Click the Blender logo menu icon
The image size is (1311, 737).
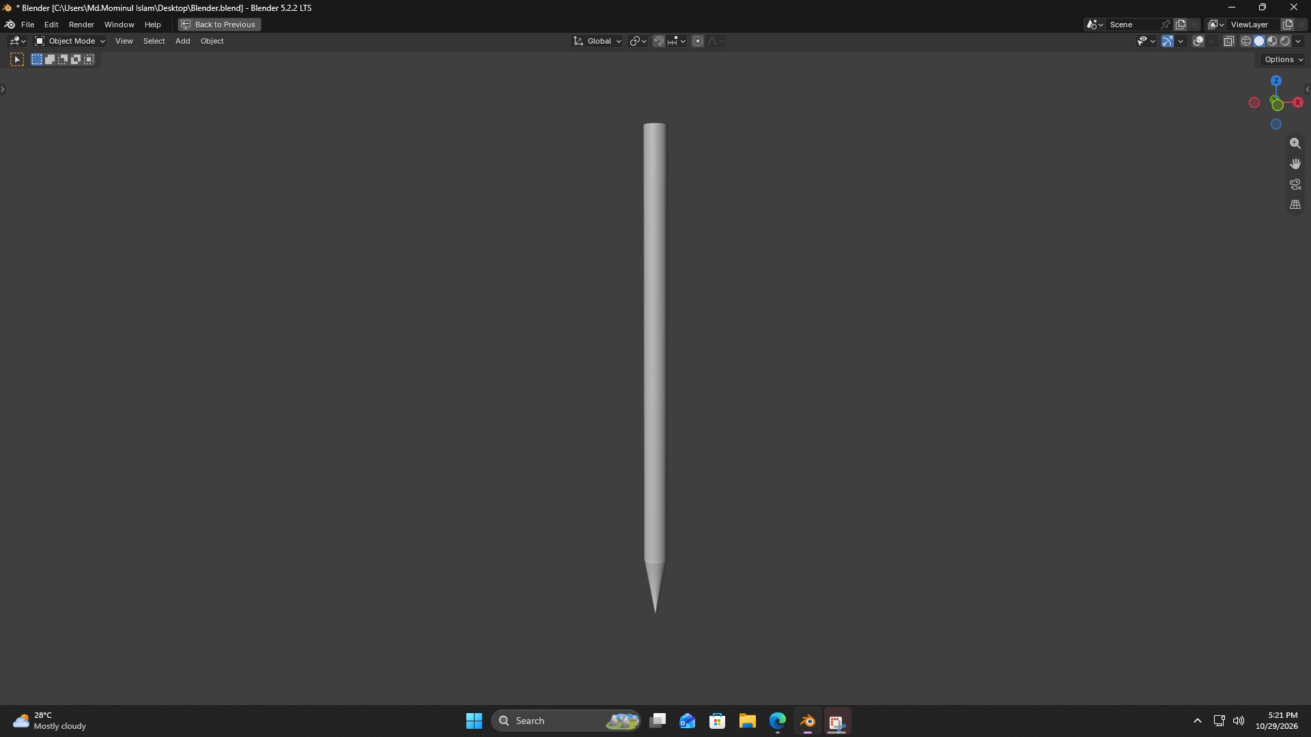(x=10, y=25)
